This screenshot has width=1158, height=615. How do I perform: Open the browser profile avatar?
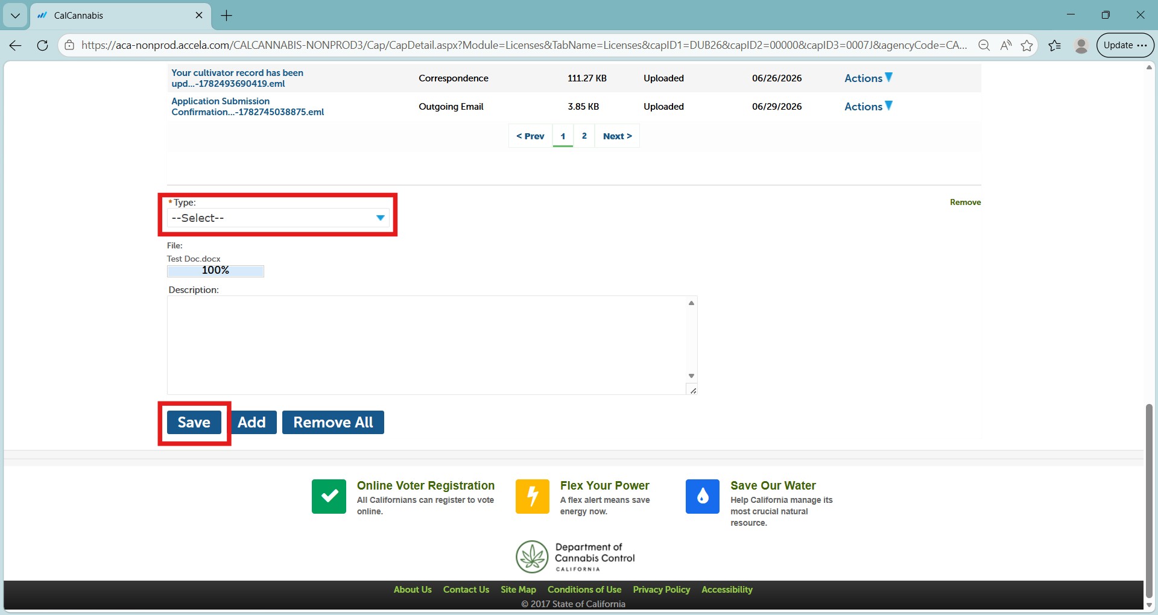coord(1081,45)
